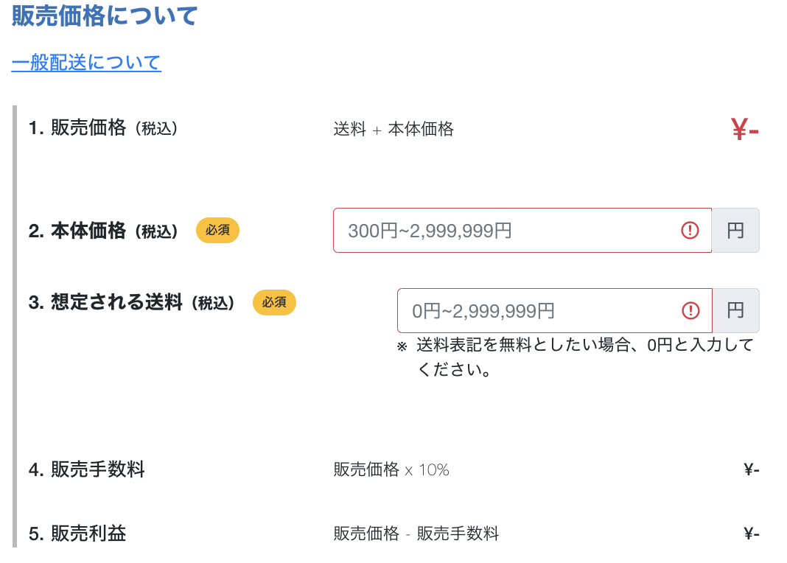Open the 一般配送について link

click(85, 63)
